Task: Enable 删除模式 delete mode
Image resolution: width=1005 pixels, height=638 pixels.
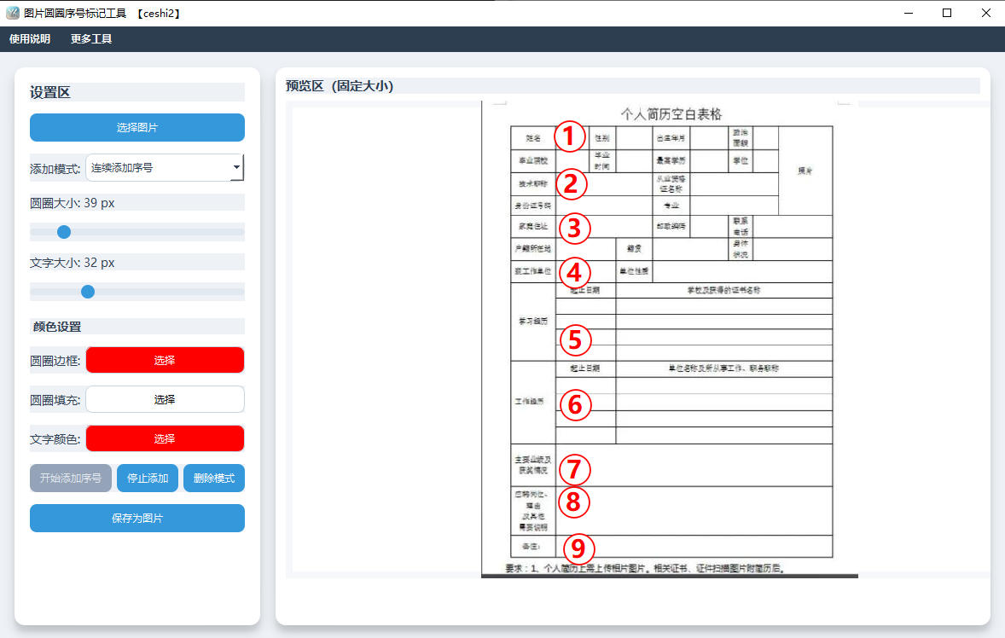Action: (213, 478)
